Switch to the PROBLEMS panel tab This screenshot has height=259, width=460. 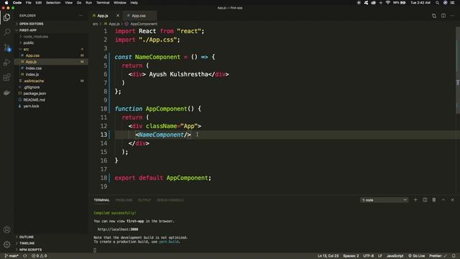point(124,200)
